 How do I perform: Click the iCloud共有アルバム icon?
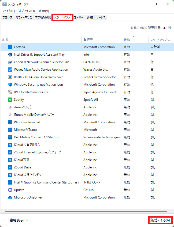click(10, 145)
